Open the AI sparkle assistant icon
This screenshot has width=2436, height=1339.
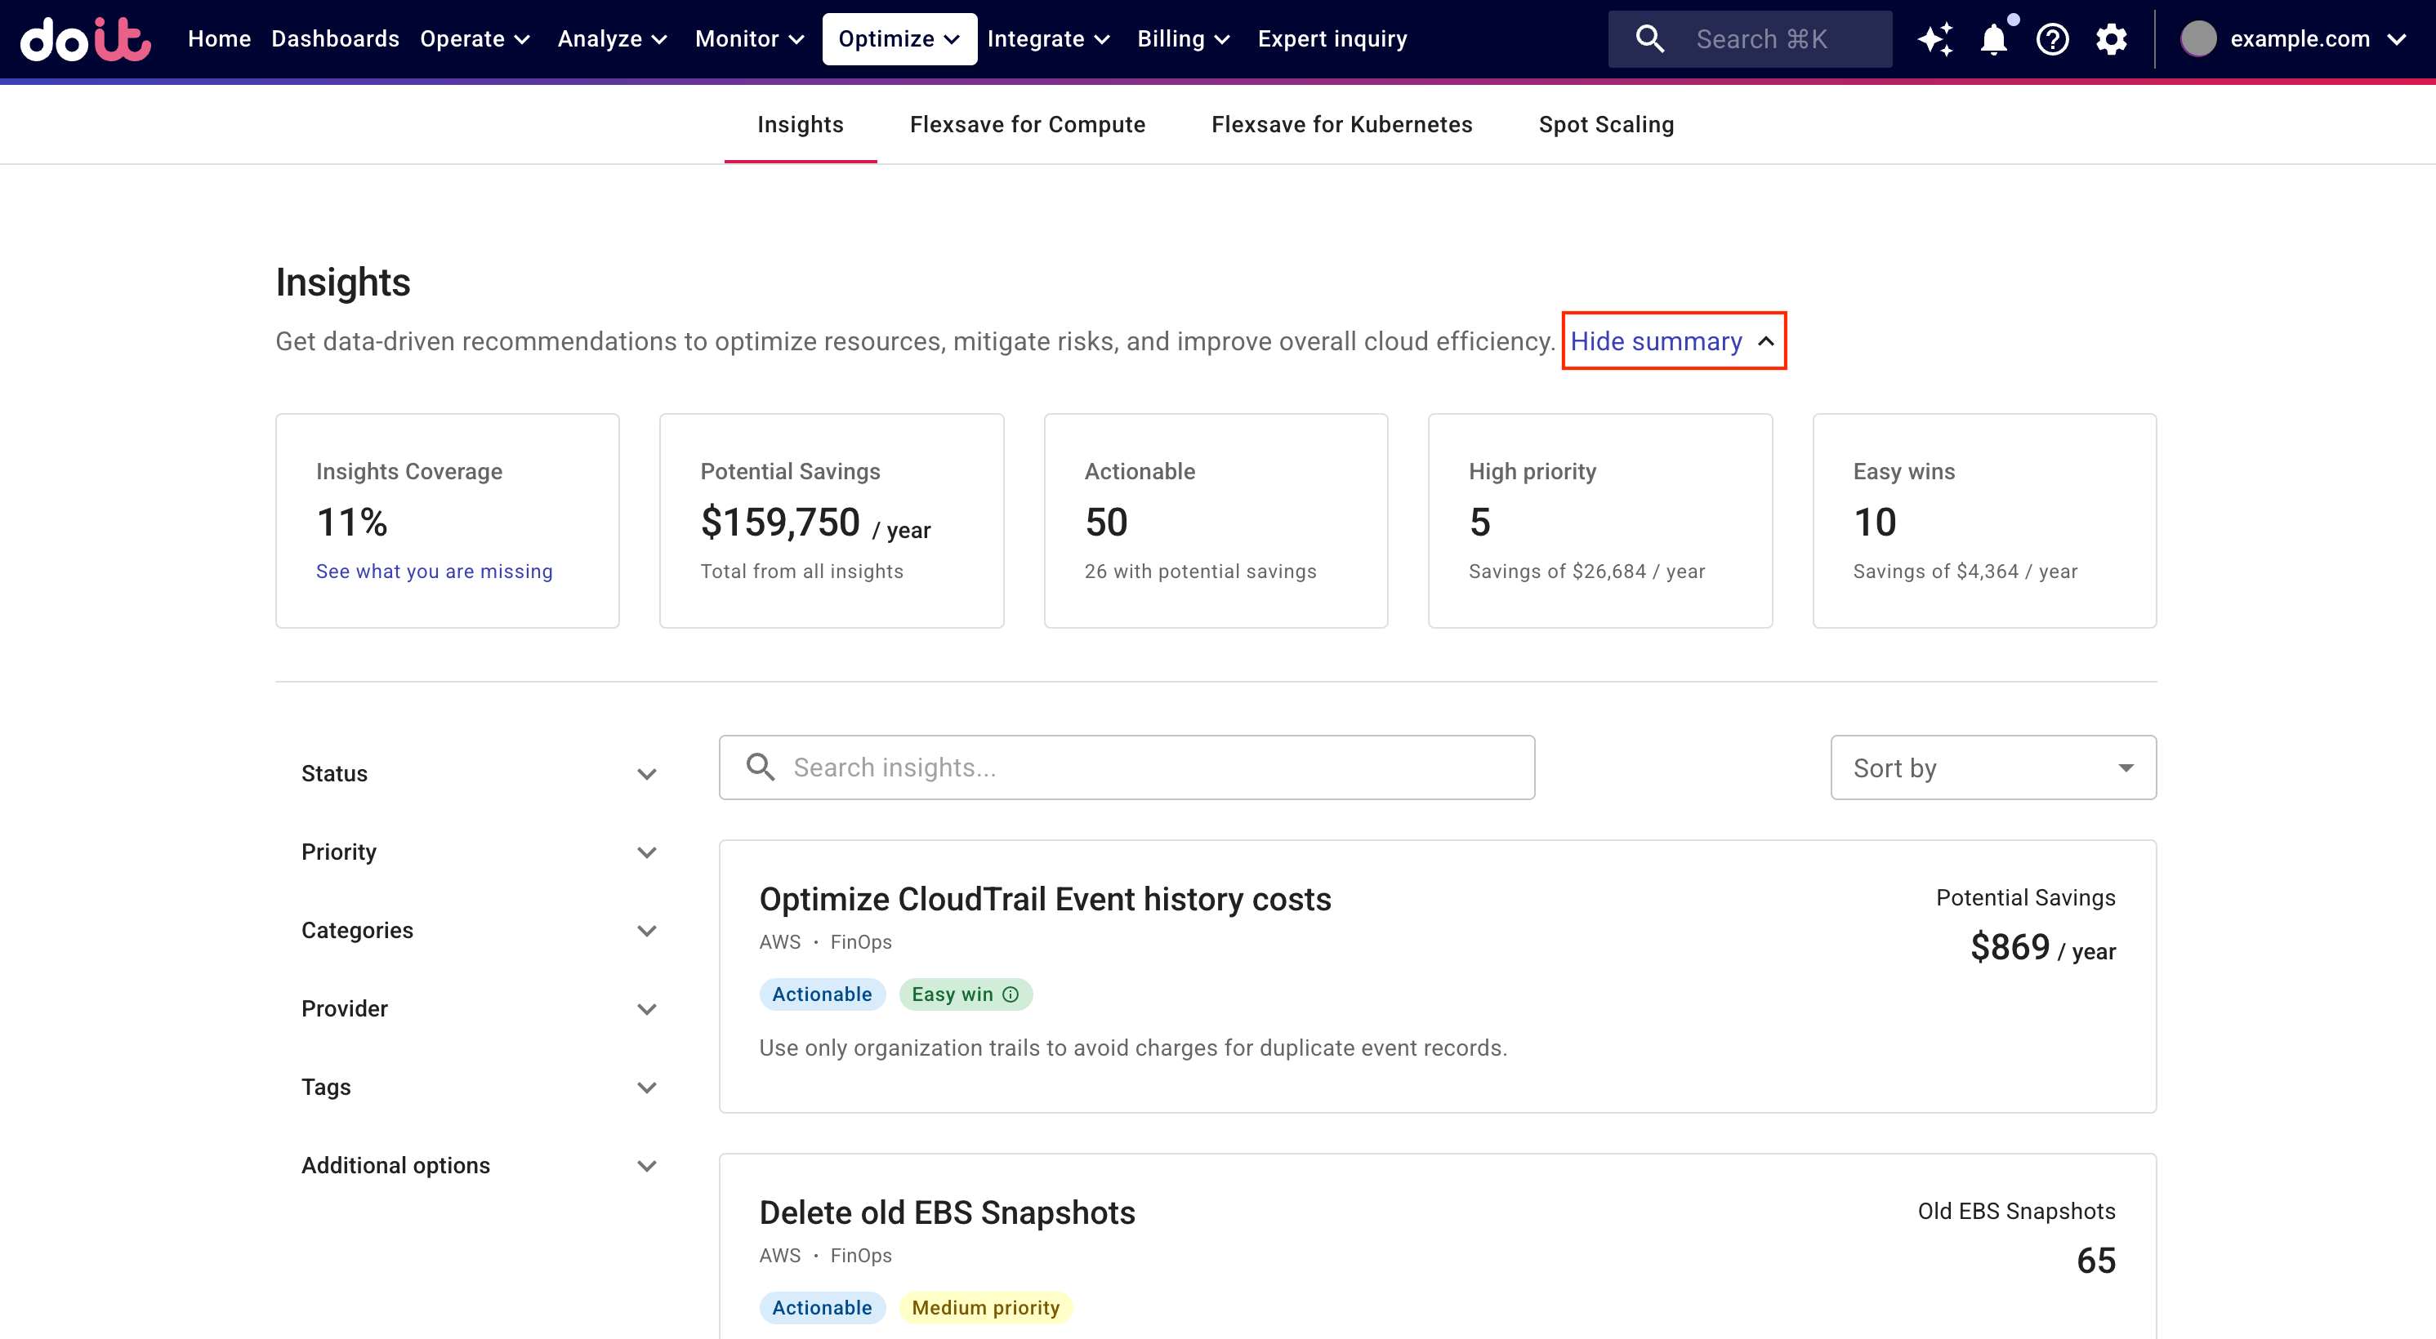(x=1934, y=38)
